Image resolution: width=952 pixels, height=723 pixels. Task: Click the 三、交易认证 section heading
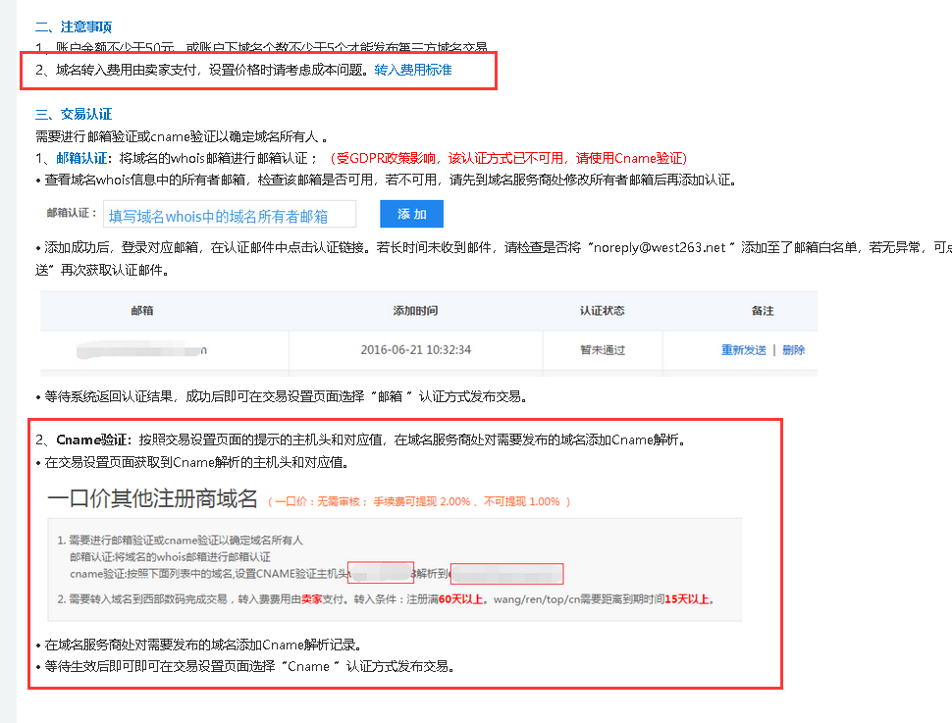pos(74,115)
